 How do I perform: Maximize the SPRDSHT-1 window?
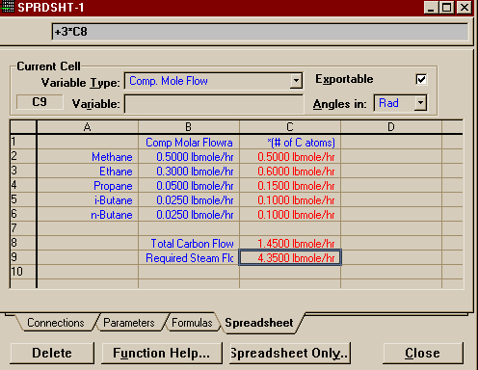click(x=447, y=7)
